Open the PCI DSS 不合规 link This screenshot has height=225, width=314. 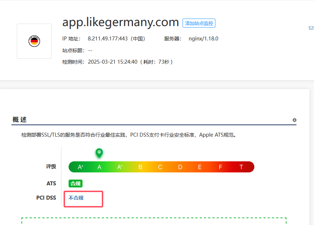pyautogui.click(x=76, y=198)
